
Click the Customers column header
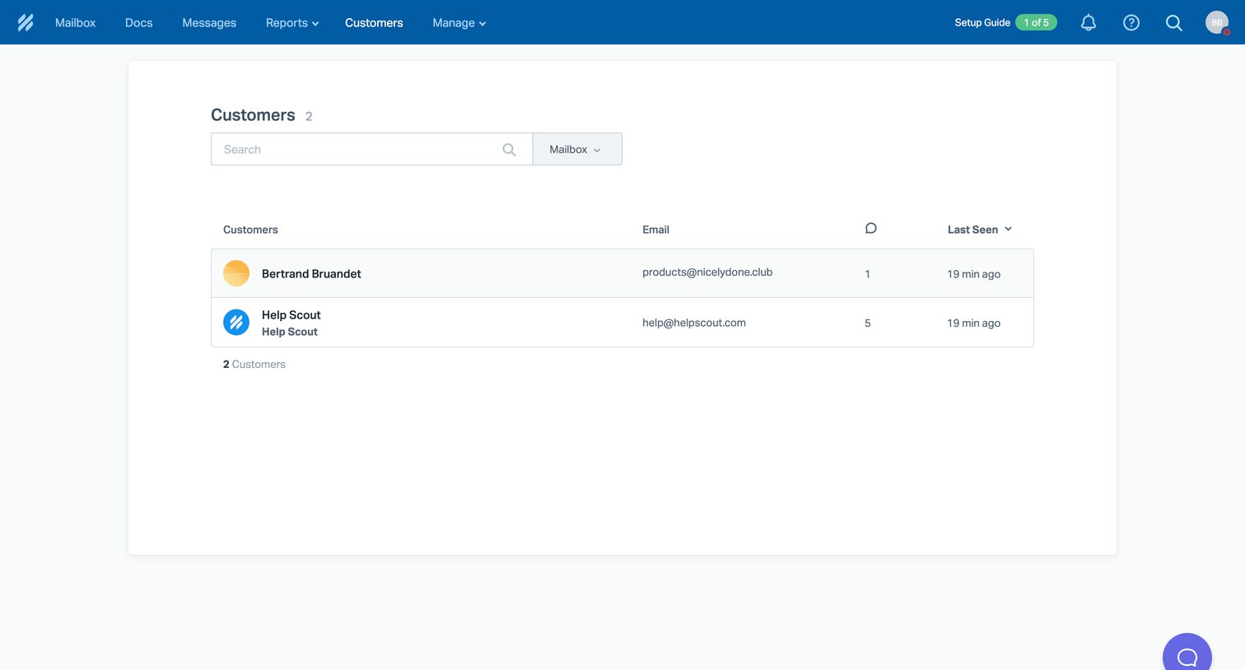point(250,230)
